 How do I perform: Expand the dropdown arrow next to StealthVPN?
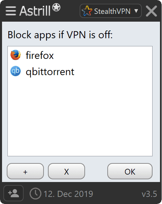pyautogui.click(x=136, y=11)
